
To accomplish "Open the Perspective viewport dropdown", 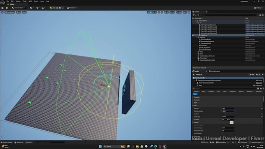I will [10, 12].
